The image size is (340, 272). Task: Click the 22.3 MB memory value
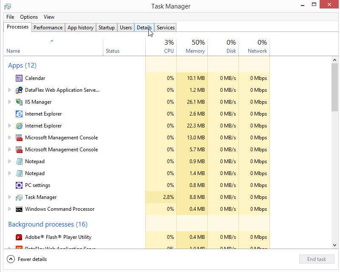coord(196,126)
